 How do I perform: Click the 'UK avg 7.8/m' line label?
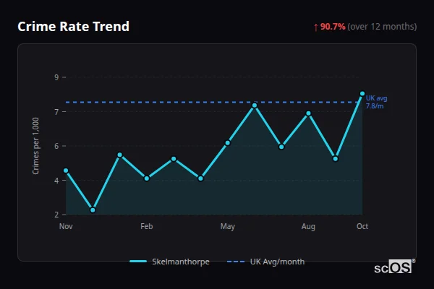pyautogui.click(x=376, y=102)
